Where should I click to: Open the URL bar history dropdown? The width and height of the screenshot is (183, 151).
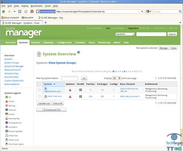142,11
